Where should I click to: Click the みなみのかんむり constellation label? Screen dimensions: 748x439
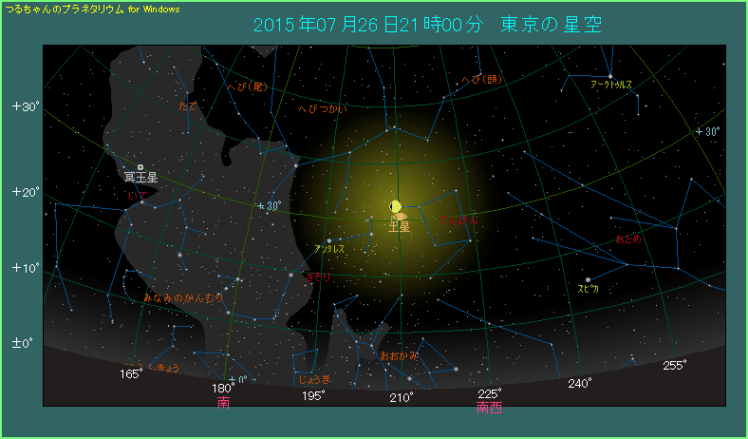coord(182,297)
